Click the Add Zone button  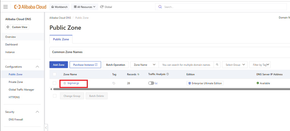[59, 65]
